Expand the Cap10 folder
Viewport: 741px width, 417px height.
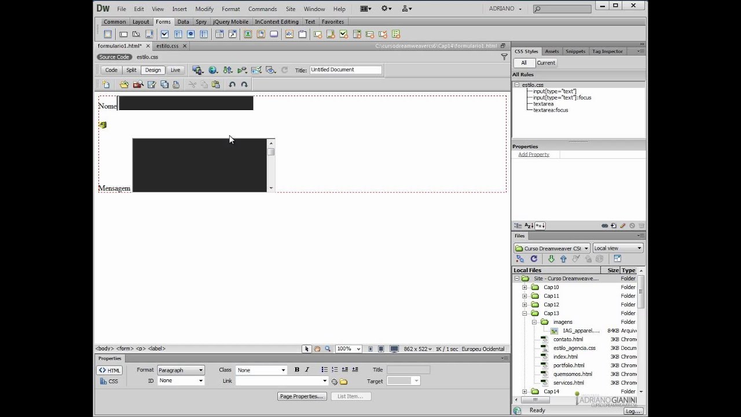click(x=524, y=287)
